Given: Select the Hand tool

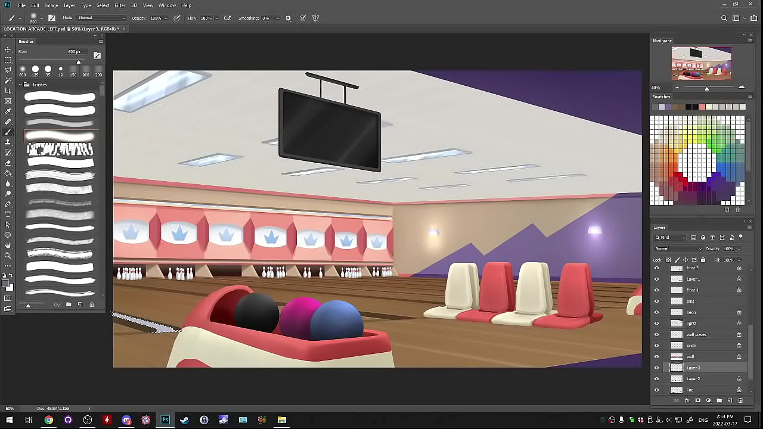Looking at the screenshot, I should (8, 245).
